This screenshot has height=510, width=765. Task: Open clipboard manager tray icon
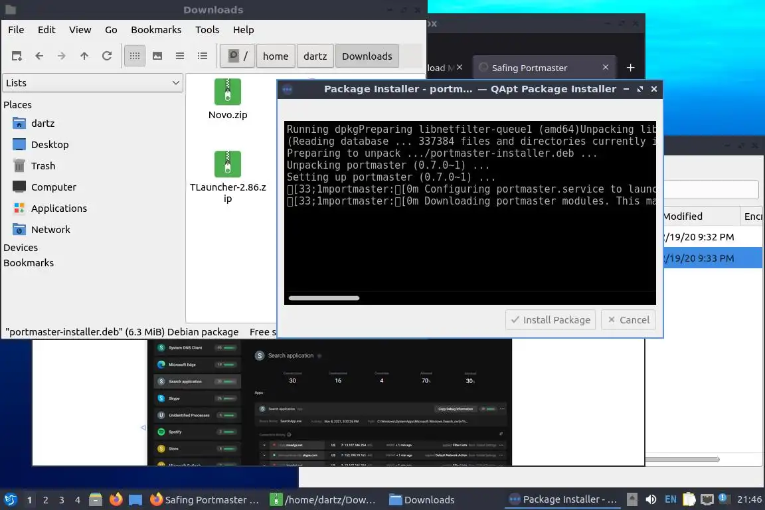[x=689, y=499]
